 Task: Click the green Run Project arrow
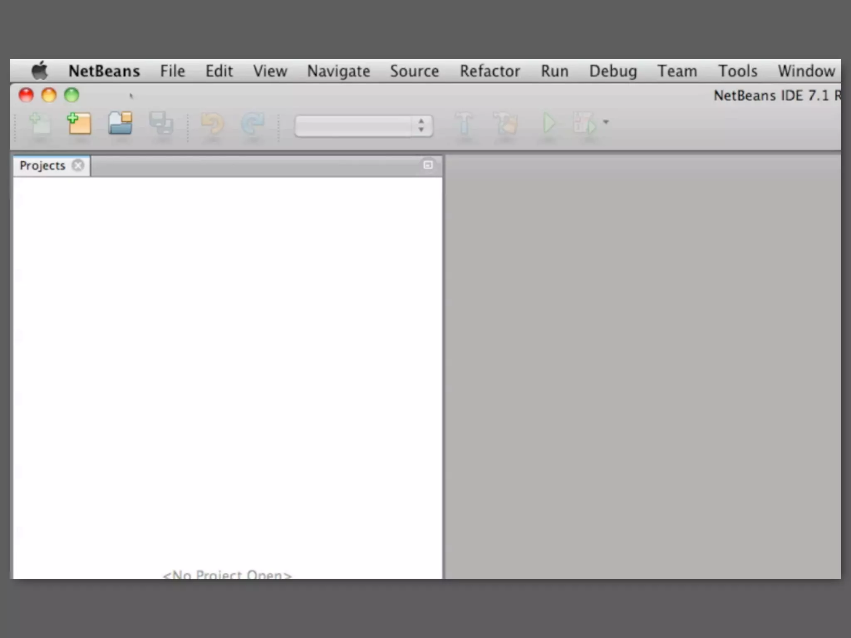pos(548,123)
